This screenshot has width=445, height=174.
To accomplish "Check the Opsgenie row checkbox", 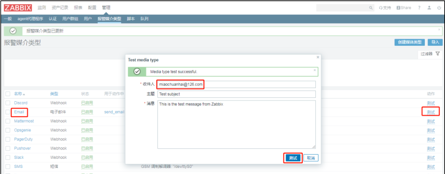I will (x=8, y=130).
